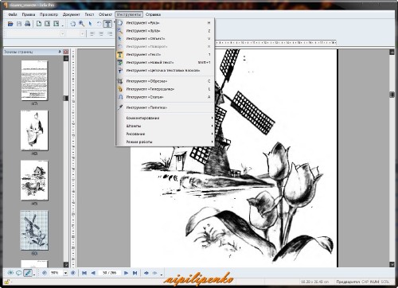This screenshot has width=398, height=288.
Task: Toggle the eye view button at bottom
Action: pyautogui.click(x=10, y=273)
